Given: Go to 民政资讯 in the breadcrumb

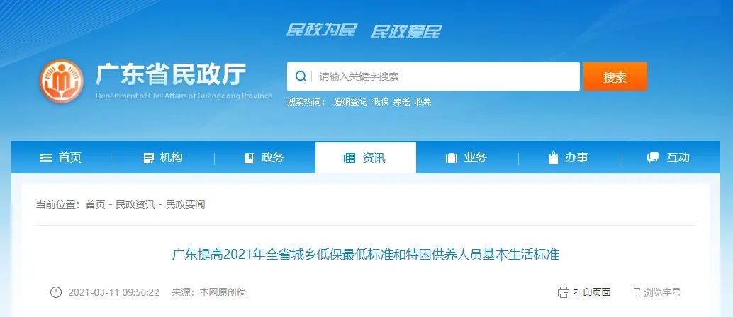Looking at the screenshot, I should pyautogui.click(x=135, y=204).
